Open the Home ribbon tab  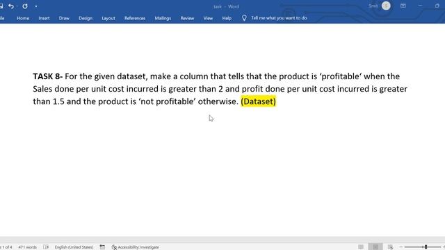[23, 18]
